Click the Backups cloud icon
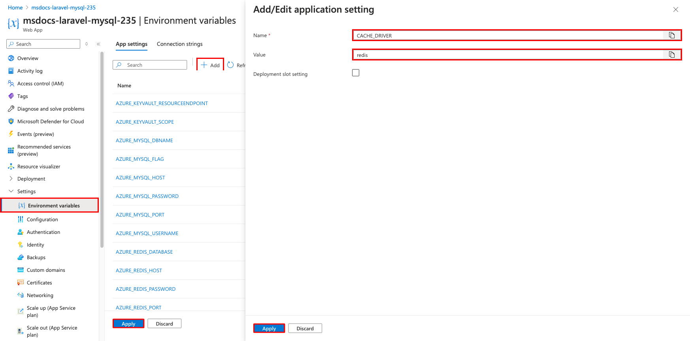 coord(21,257)
